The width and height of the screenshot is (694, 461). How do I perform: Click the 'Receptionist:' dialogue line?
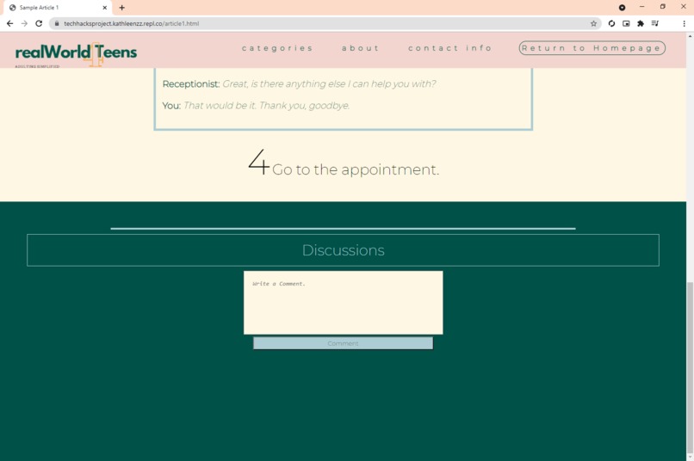299,84
